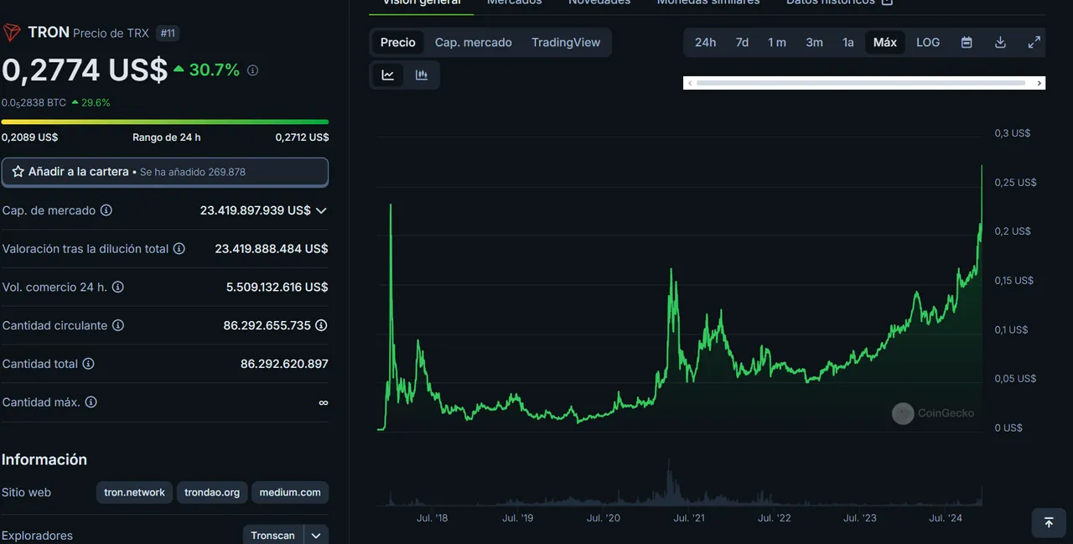This screenshot has height=544, width=1073.
Task: Select 7d time range
Action: click(742, 42)
